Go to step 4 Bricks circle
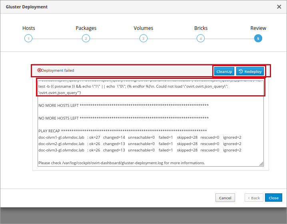287x224 pixels. pos(201,39)
